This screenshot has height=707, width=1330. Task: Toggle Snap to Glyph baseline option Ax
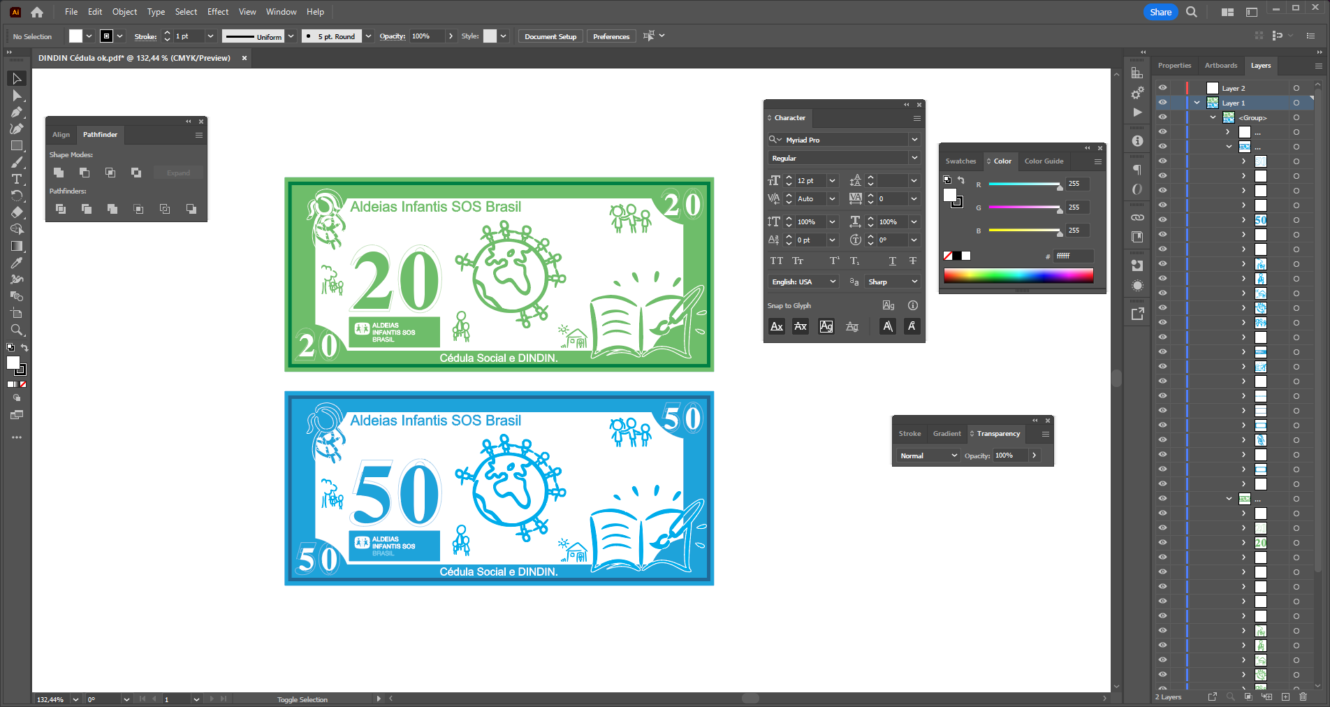[x=777, y=326]
